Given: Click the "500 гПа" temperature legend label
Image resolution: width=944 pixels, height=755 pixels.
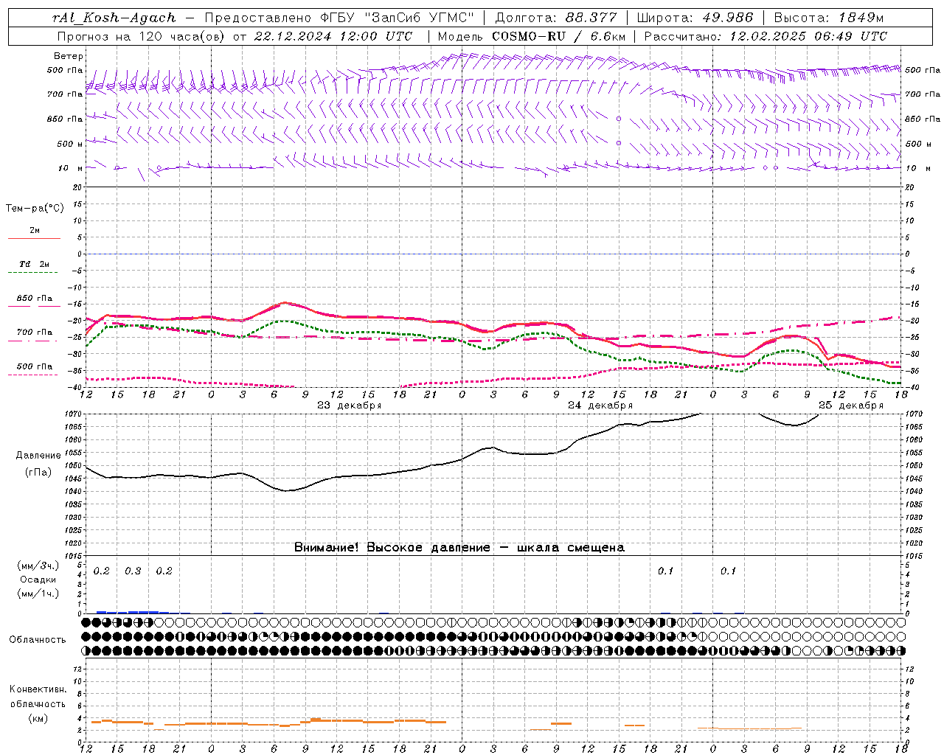Looking at the screenshot, I should 35,366.
